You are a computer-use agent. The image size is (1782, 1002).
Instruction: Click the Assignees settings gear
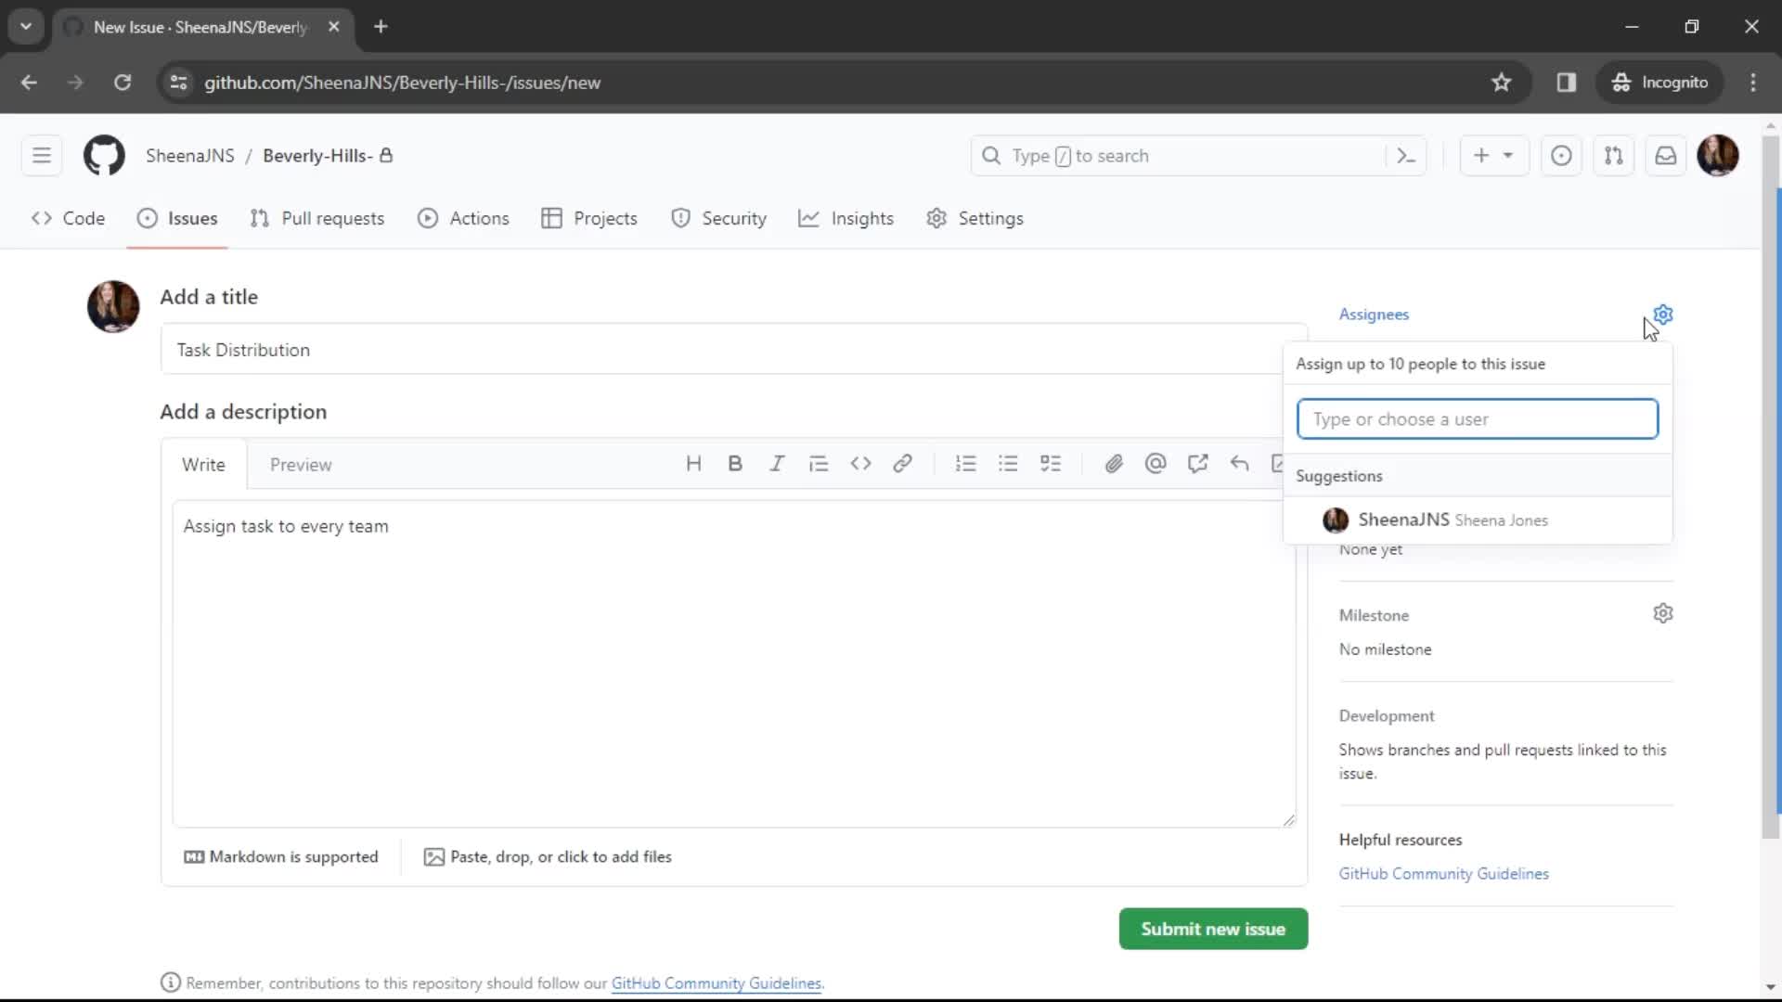coord(1662,314)
